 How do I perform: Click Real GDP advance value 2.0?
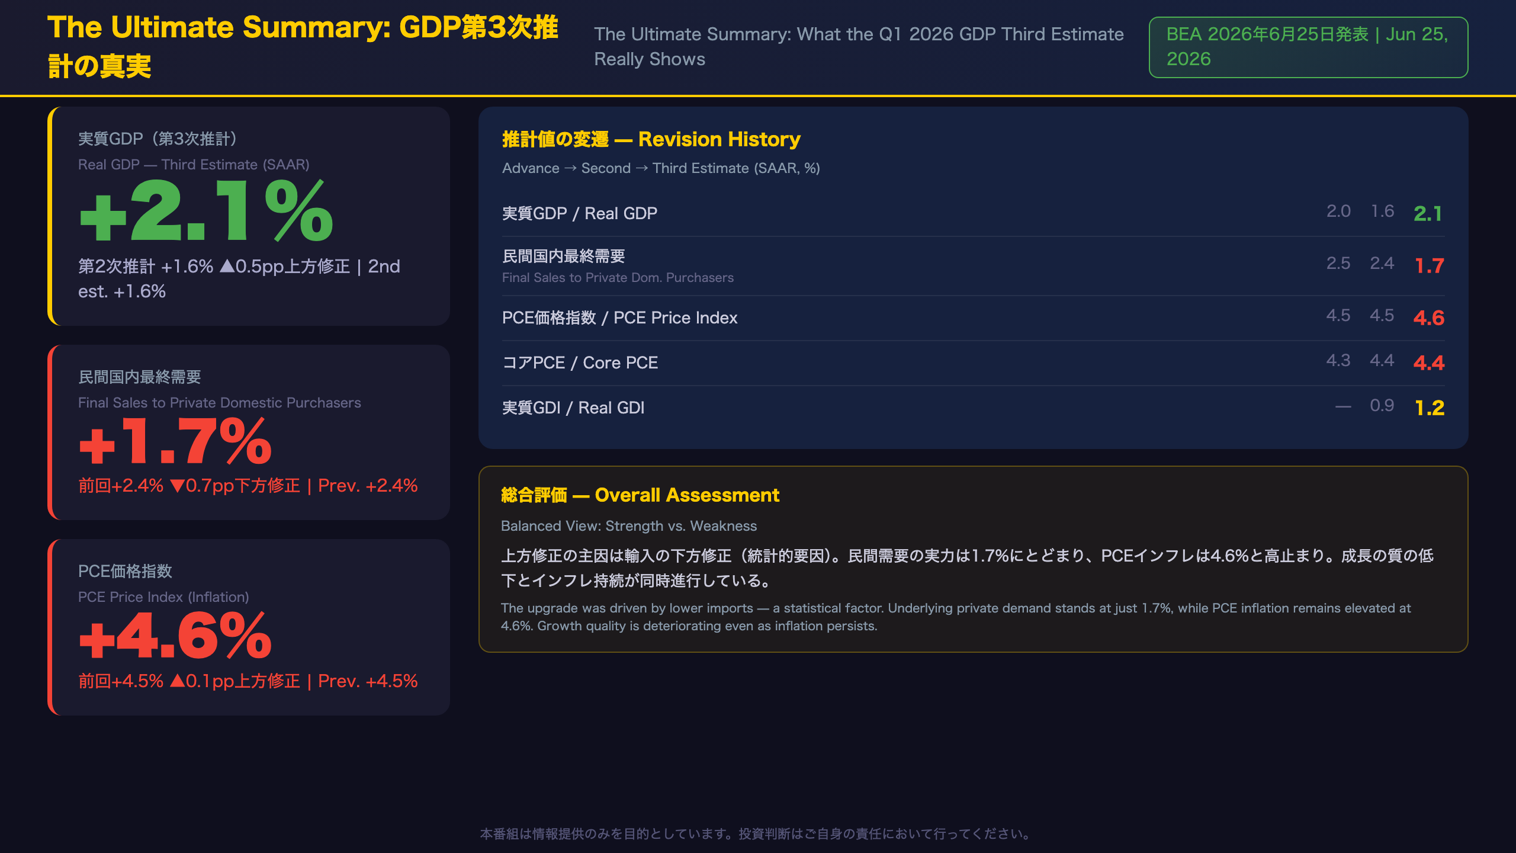tap(1338, 211)
